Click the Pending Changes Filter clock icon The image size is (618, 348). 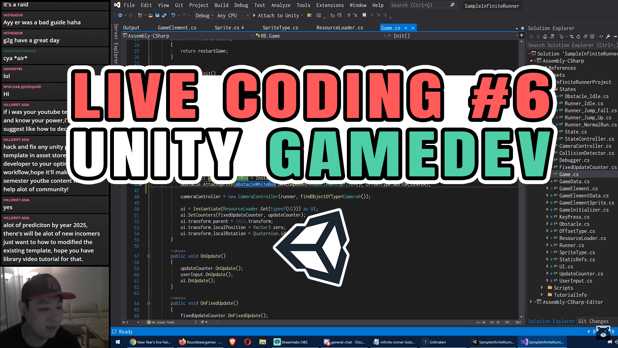(562, 36)
